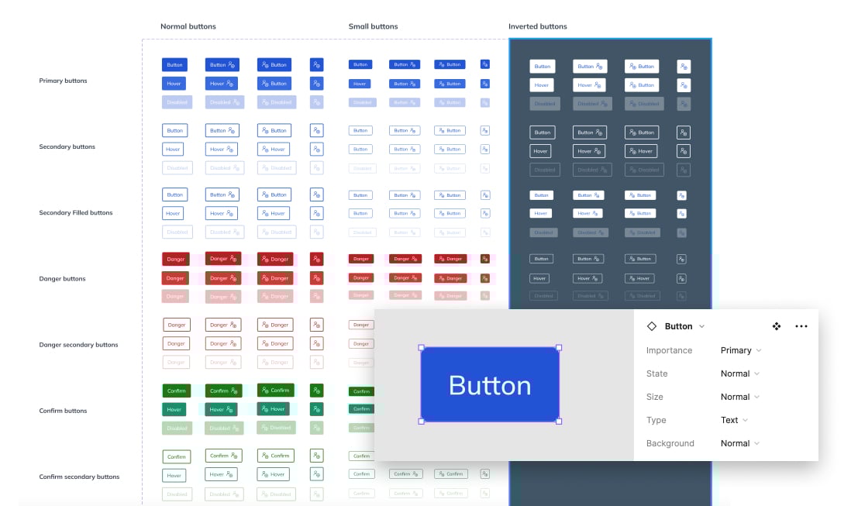This screenshot has width=858, height=506.
Task: Click the icon-only small secondary filled button, default state
Action: coord(485,194)
